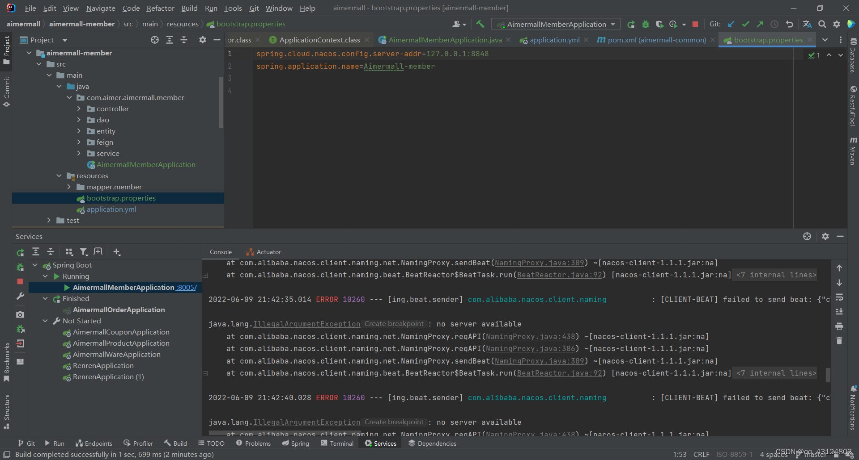
Task: Click the Build project hammer icon
Action: (480, 24)
